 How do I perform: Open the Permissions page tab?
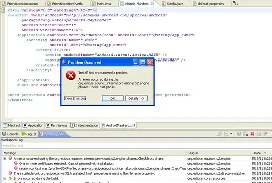(57, 125)
